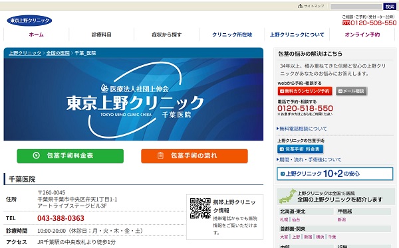Screen dimensions: 399x248
Task: Click the blue 包茎手術 料金表 sidebar button
Action: (301, 149)
